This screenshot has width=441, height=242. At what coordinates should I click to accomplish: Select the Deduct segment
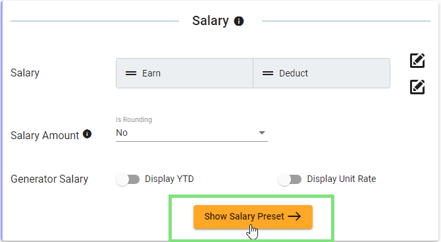tap(321, 73)
